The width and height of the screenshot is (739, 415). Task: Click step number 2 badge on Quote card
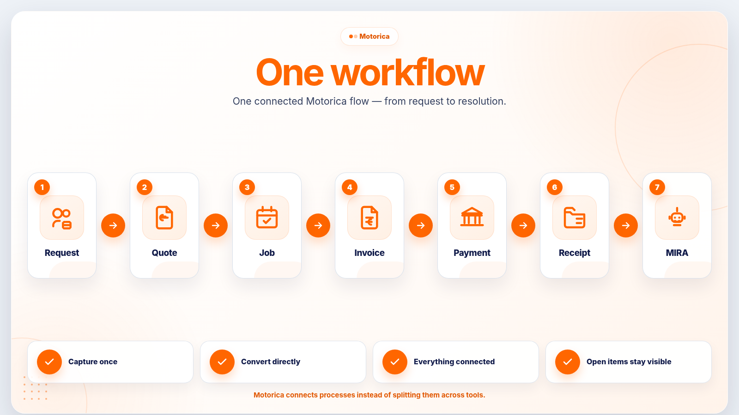click(145, 187)
